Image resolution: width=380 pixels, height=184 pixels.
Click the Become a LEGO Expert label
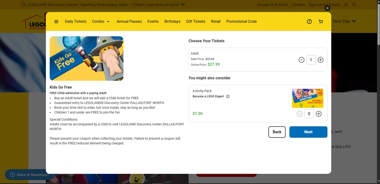point(208,96)
